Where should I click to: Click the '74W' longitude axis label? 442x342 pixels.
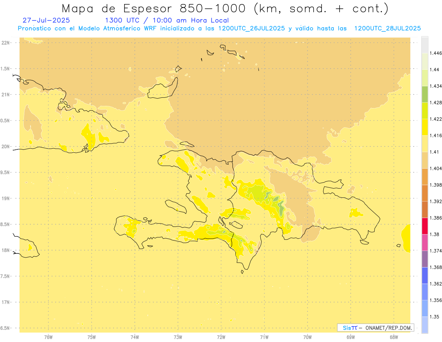pos(135,337)
